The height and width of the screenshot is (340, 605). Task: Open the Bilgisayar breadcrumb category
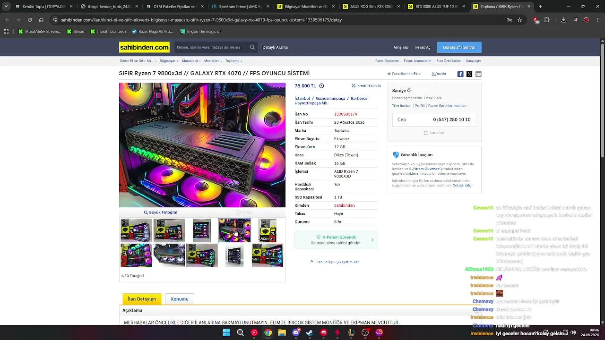point(167,61)
